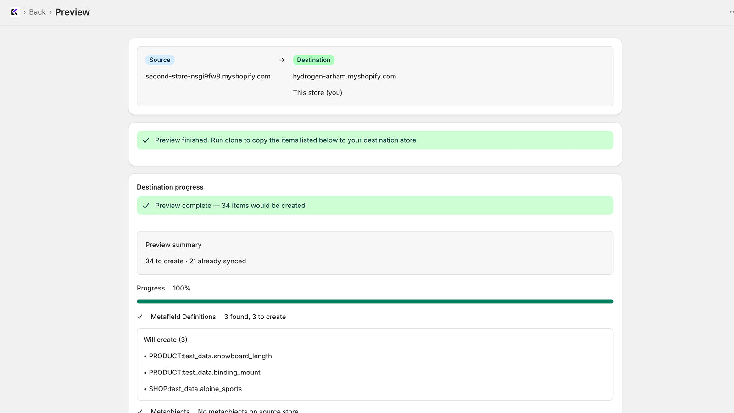
Task: Select PRODUCT:test_data.binding_mount item
Action: click(205, 373)
